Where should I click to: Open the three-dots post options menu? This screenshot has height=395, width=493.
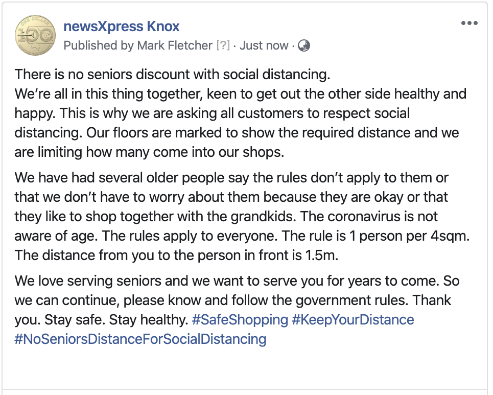coord(469,24)
